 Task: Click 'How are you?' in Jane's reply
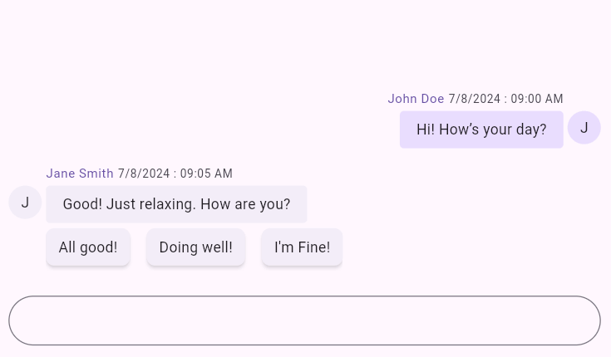tap(245, 204)
